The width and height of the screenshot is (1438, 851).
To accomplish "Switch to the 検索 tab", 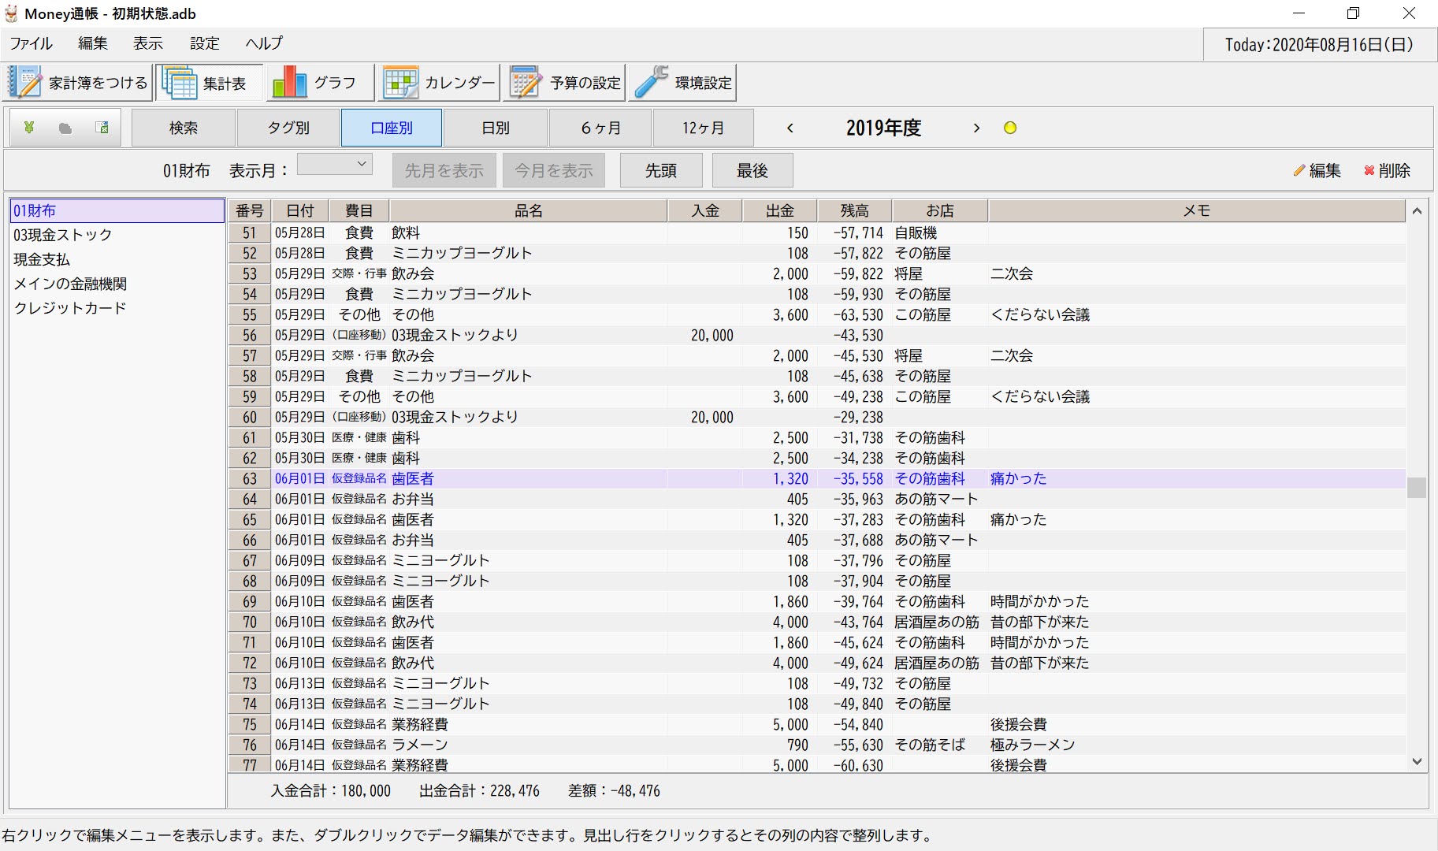I will (x=184, y=128).
